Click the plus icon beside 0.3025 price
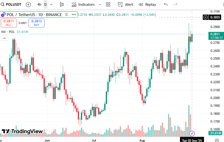Screen dimensions: 224x142 pos(205,17)
